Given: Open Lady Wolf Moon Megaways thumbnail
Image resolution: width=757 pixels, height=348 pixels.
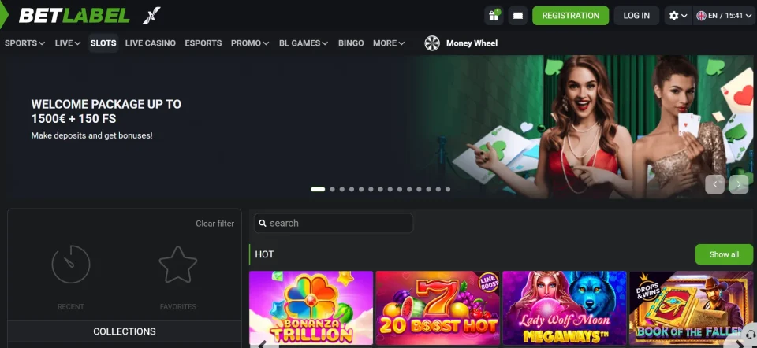Looking at the screenshot, I should click(565, 309).
